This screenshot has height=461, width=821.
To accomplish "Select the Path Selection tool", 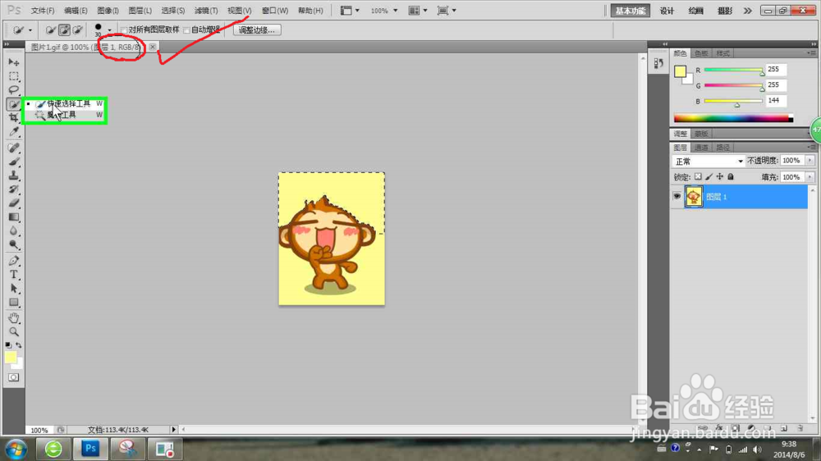I will click(x=14, y=288).
